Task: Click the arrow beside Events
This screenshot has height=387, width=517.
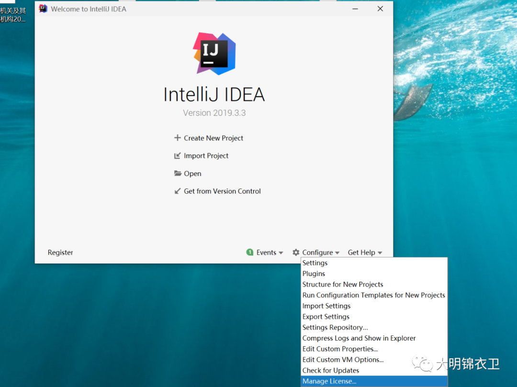Action: [281, 253]
